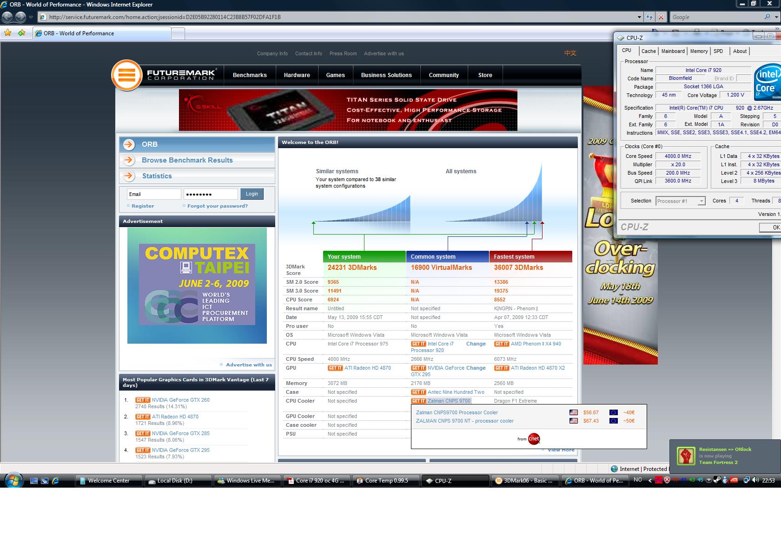Open the recent pages dropdown arrow

click(31, 17)
